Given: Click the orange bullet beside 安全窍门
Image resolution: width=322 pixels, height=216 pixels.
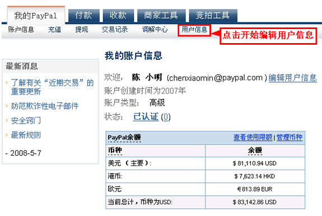Looking at the screenshot, I should 7,120.
